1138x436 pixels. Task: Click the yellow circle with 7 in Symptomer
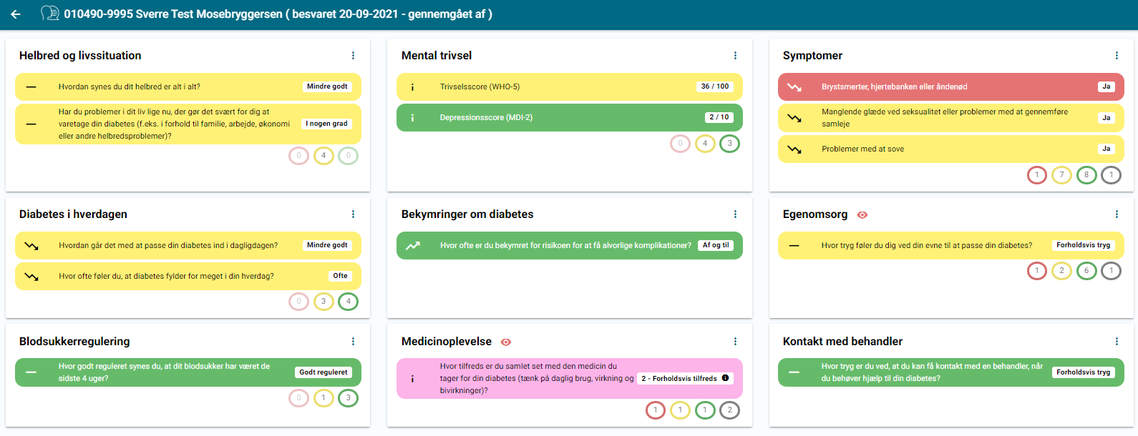point(1061,175)
